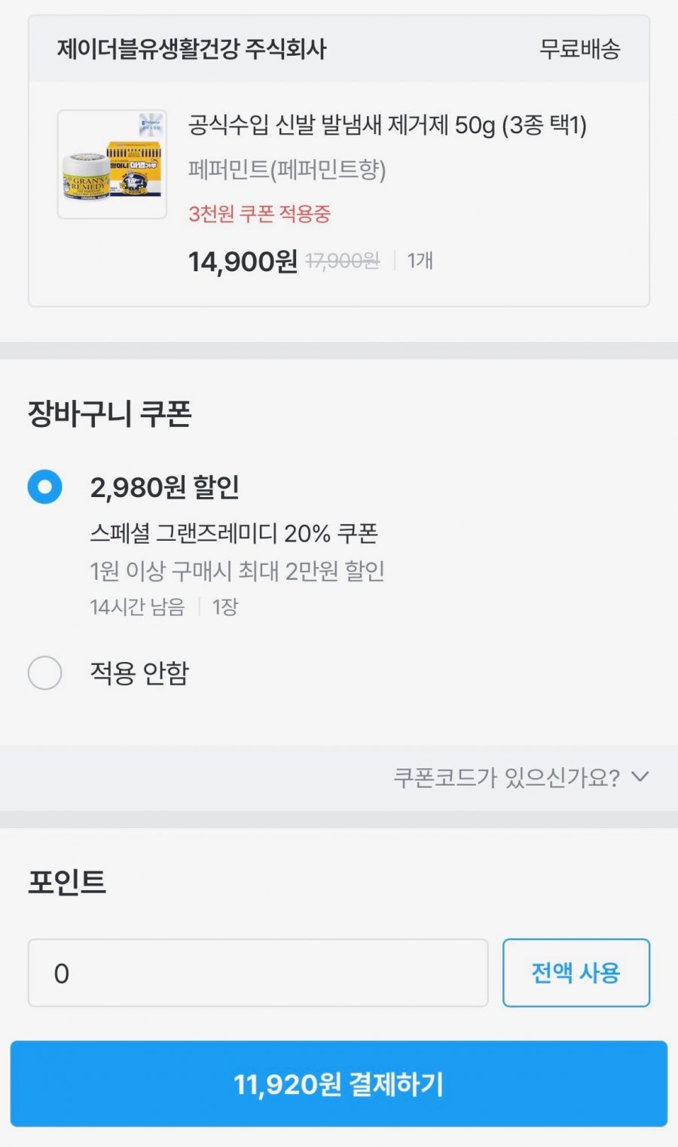Click the 14시간 남음 expiry text

(137, 607)
